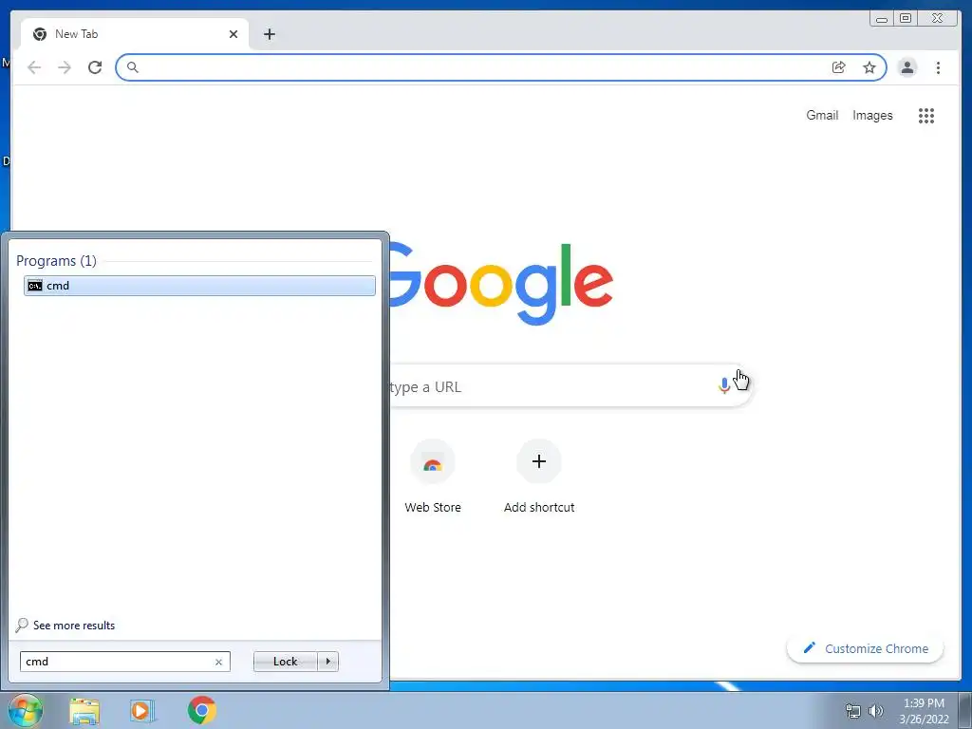Click the Windows Start orb
Viewport: 972px width, 729px height.
coord(25,710)
